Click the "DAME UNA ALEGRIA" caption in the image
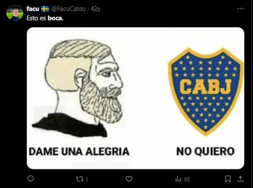This screenshot has width=253, height=188. pos(79,151)
